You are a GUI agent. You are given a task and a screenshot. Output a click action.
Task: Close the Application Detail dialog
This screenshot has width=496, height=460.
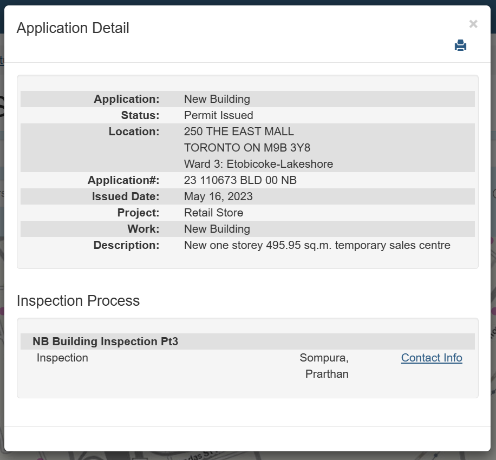tap(473, 24)
